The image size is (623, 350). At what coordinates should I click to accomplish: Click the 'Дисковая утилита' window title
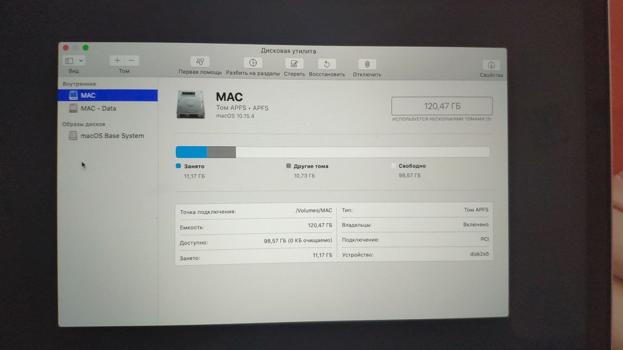(288, 51)
